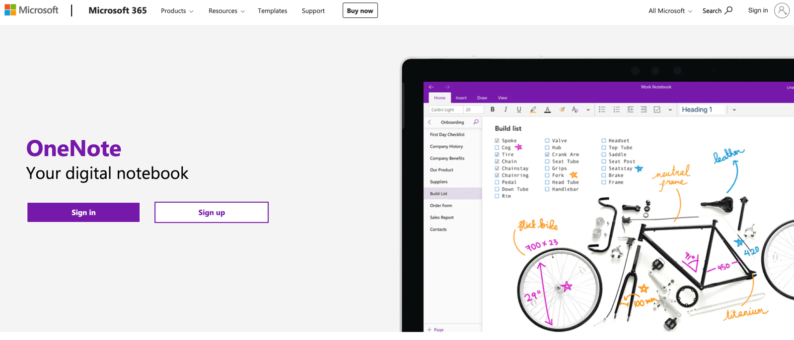The height and width of the screenshot is (340, 794).
Task: Expand the styles gallery chevron
Action: click(x=734, y=110)
